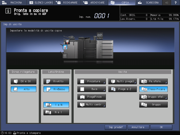180x135 pixels.
Task: Select top output tray icon on machine
Action: 67,42
